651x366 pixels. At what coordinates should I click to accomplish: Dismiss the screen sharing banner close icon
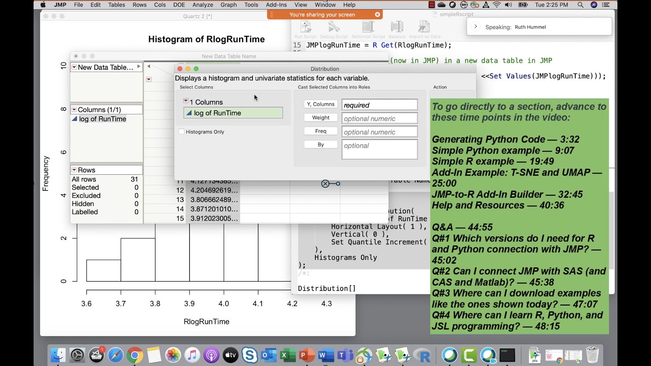coord(377,15)
